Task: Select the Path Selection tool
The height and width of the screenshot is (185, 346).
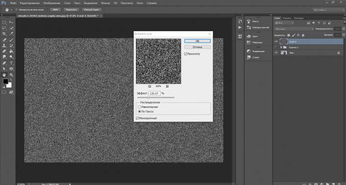Action: 4,69
